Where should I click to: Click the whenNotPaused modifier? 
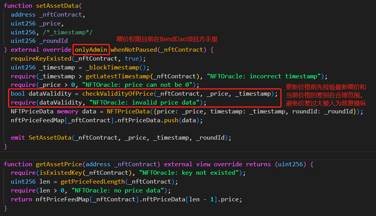[133, 50]
